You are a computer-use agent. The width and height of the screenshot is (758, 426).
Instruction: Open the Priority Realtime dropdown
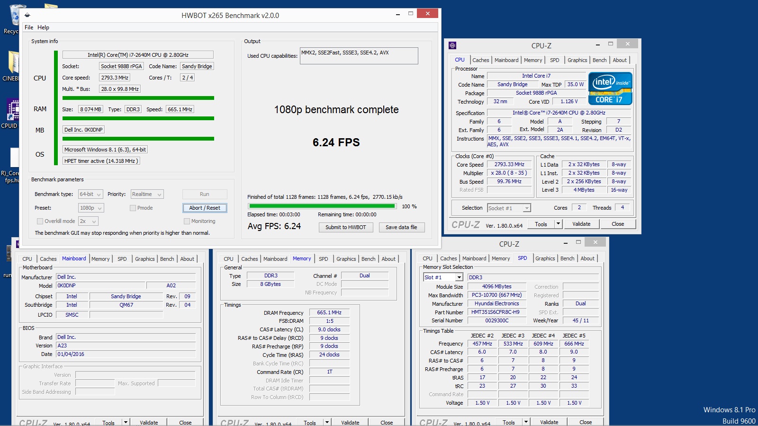(147, 194)
